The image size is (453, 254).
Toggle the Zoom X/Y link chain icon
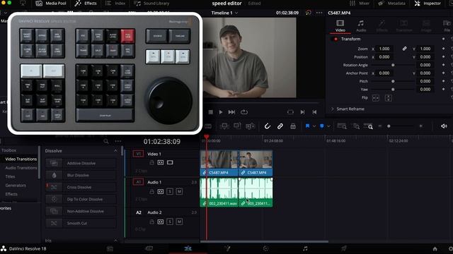coord(404,49)
